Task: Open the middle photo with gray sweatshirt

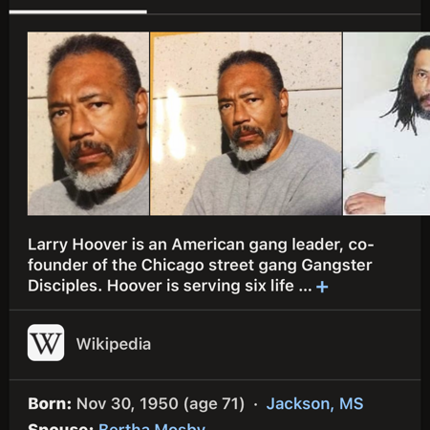Action: coord(246,123)
